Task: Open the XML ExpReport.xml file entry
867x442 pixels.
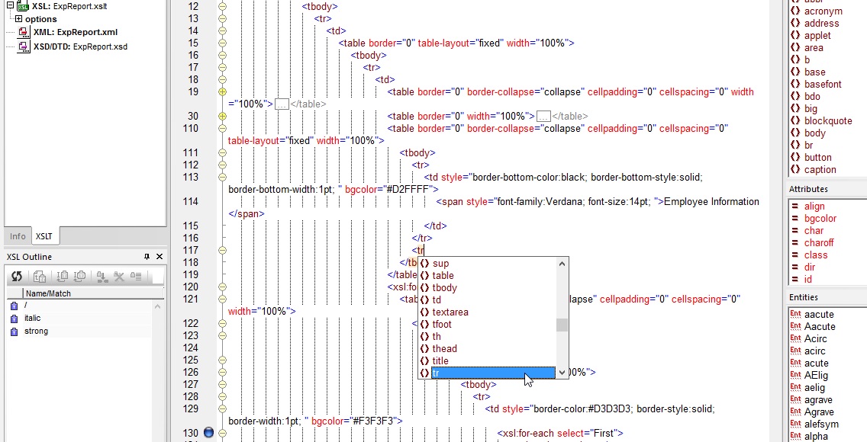Action: pyautogui.click(x=75, y=33)
